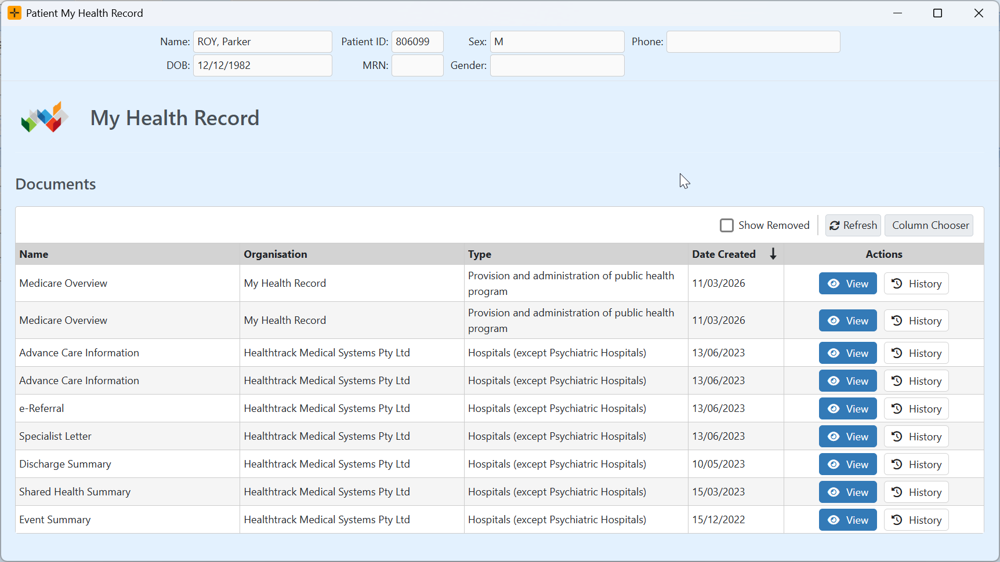Click the date 15/03/2023
Viewport: 1000px width, 562px height.
[718, 492]
